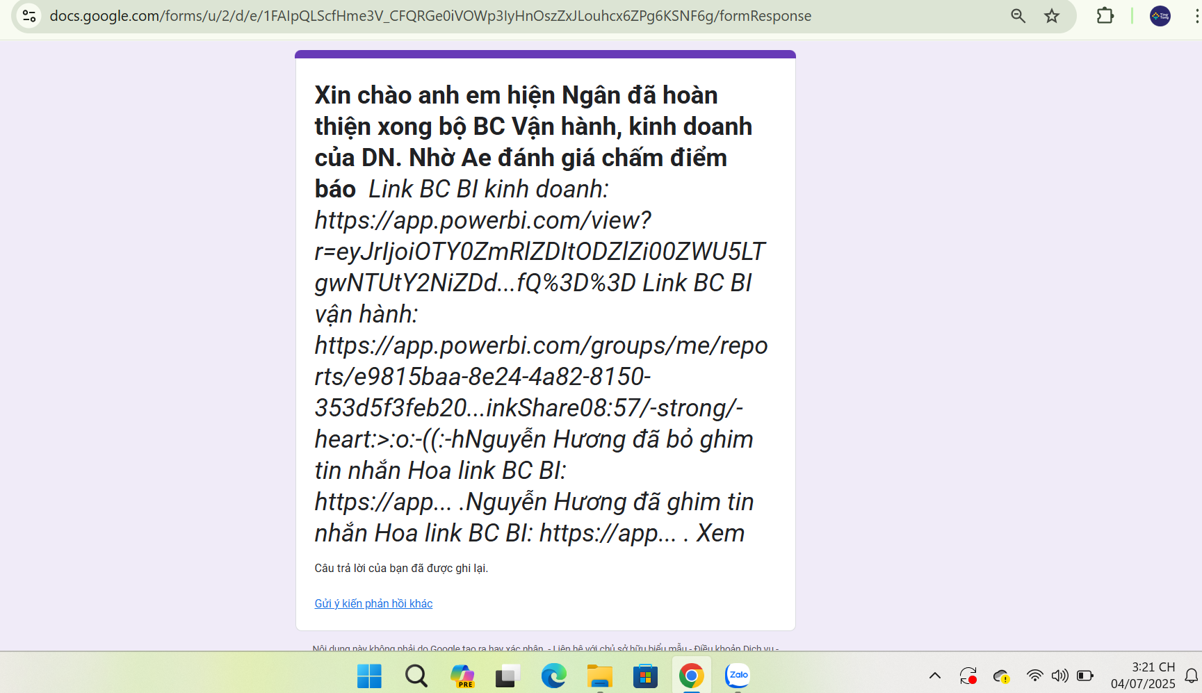Expand hidden system tray icons chevron
The height and width of the screenshot is (693, 1202).
click(x=935, y=676)
